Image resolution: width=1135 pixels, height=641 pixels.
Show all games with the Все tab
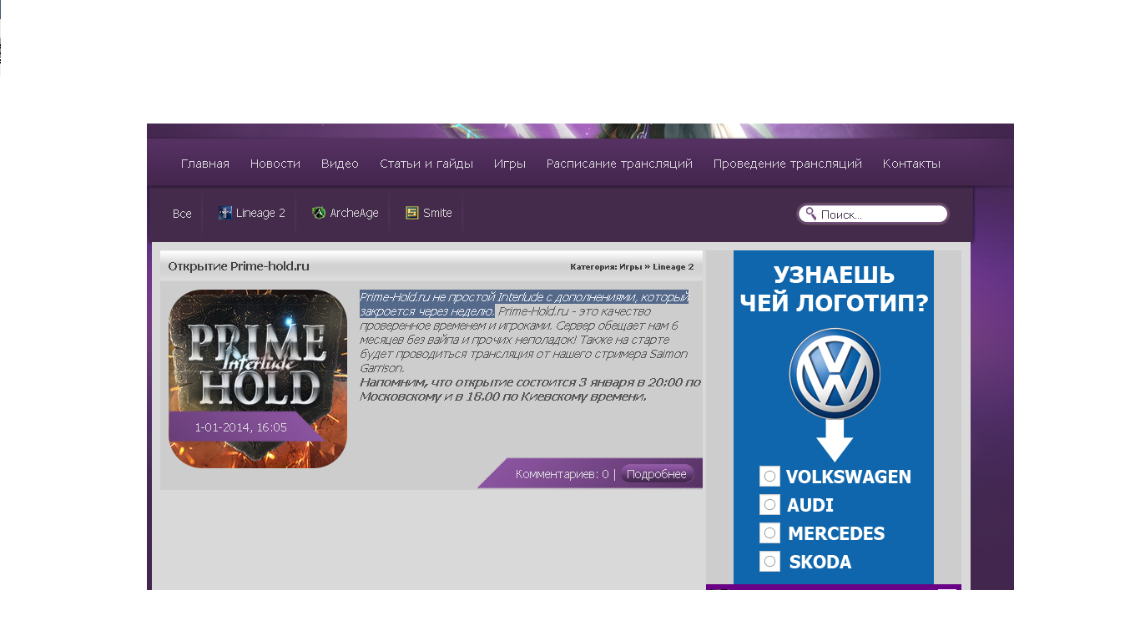182,214
